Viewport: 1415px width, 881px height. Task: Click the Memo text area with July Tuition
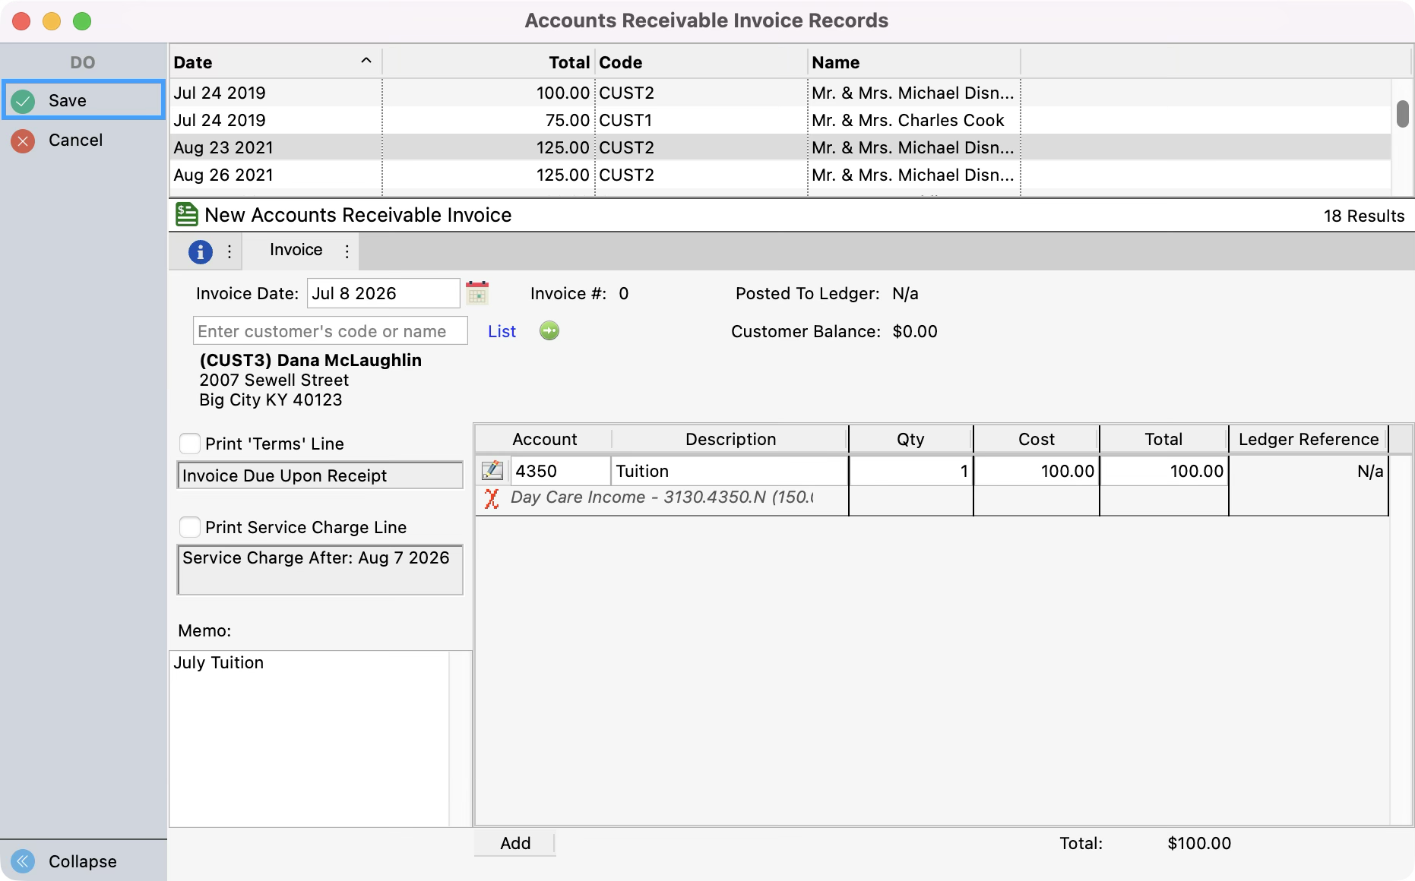point(309,738)
